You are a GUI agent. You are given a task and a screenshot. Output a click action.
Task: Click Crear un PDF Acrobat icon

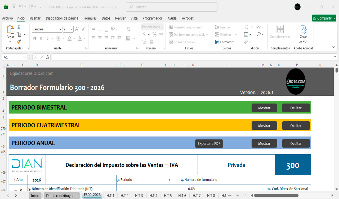point(303,34)
